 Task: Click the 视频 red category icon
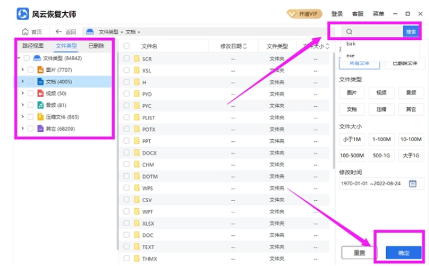tap(40, 93)
